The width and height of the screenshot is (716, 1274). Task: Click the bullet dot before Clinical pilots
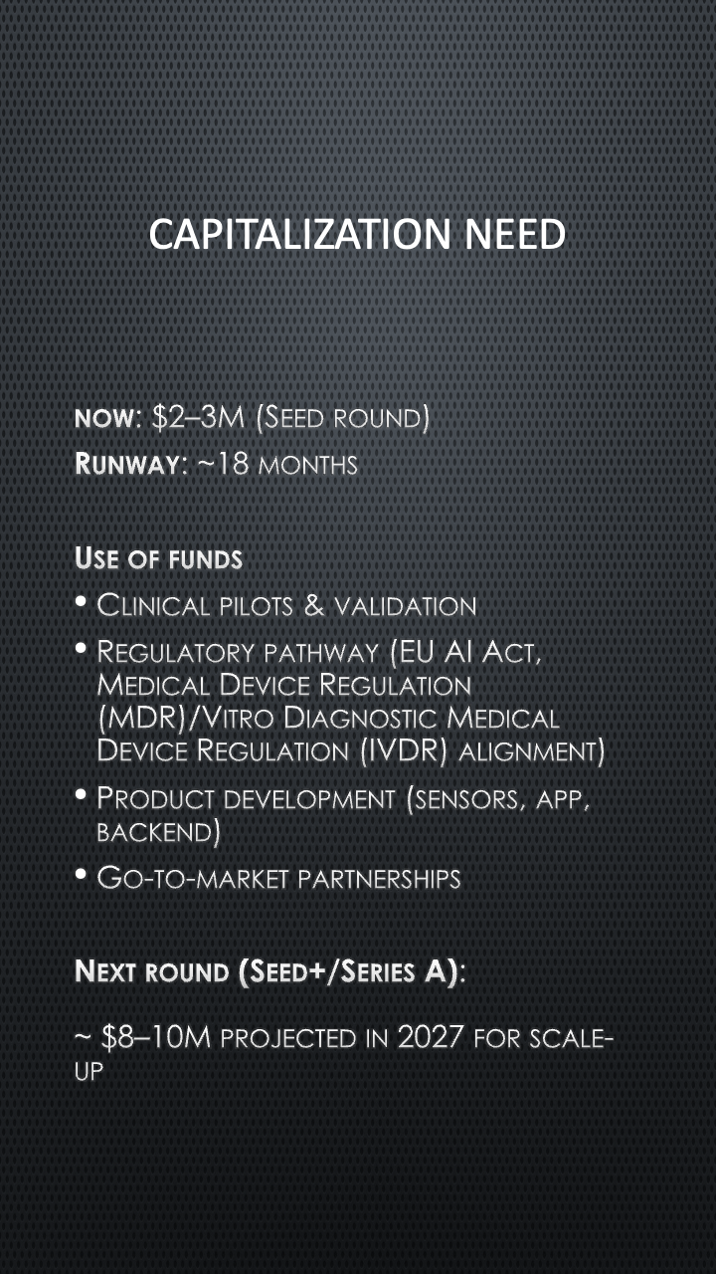point(82,603)
